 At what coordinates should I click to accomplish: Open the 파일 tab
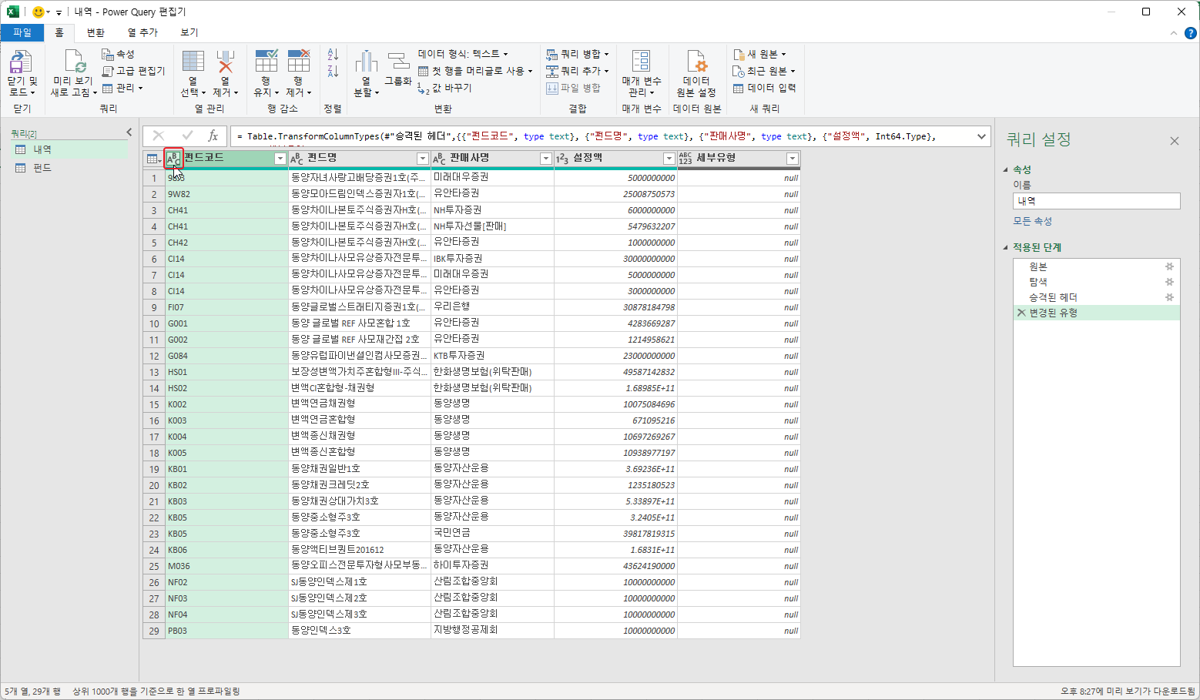[22, 32]
